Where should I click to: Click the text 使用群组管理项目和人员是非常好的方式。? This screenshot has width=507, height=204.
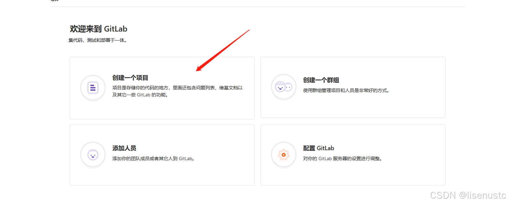(x=346, y=90)
